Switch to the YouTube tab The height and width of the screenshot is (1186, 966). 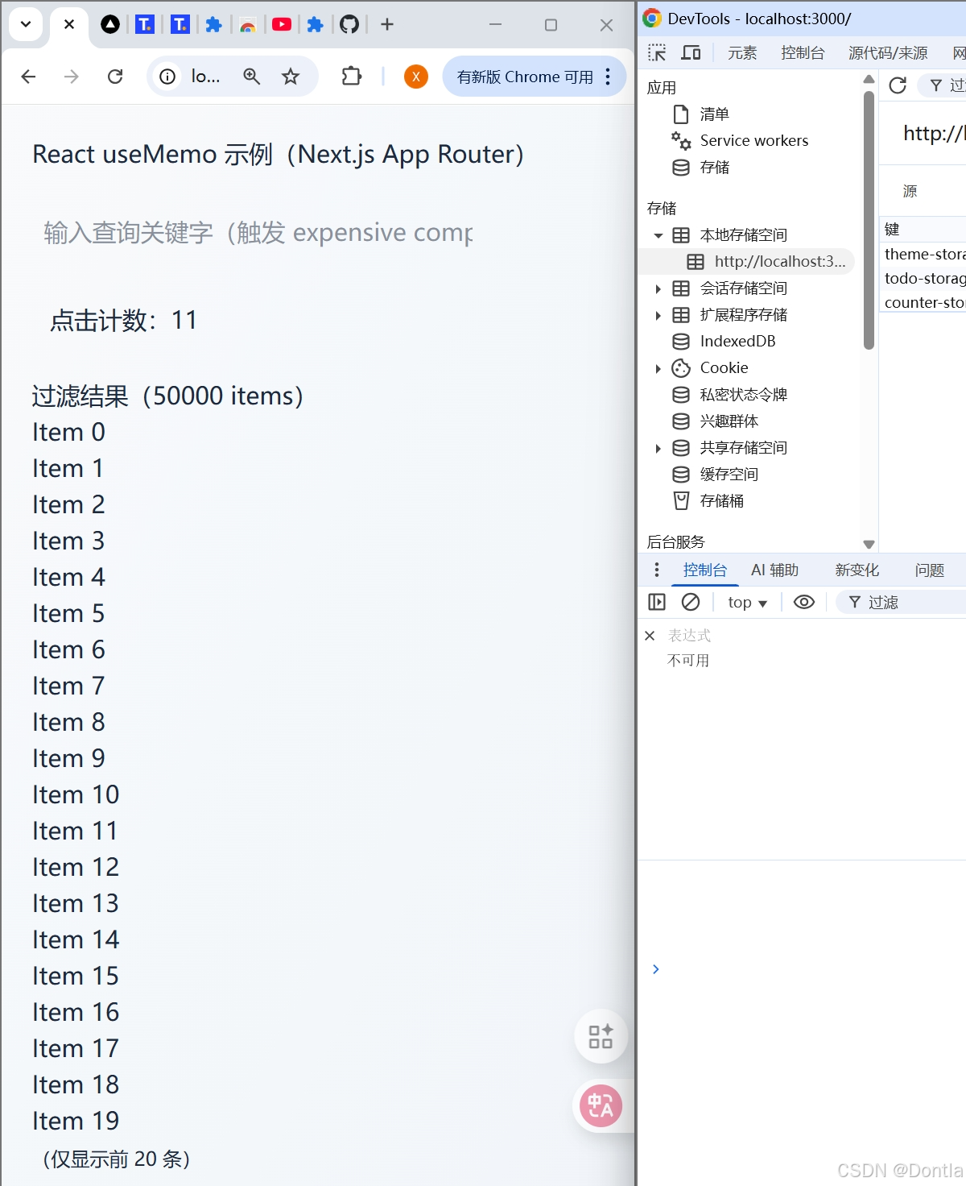pyautogui.click(x=282, y=24)
